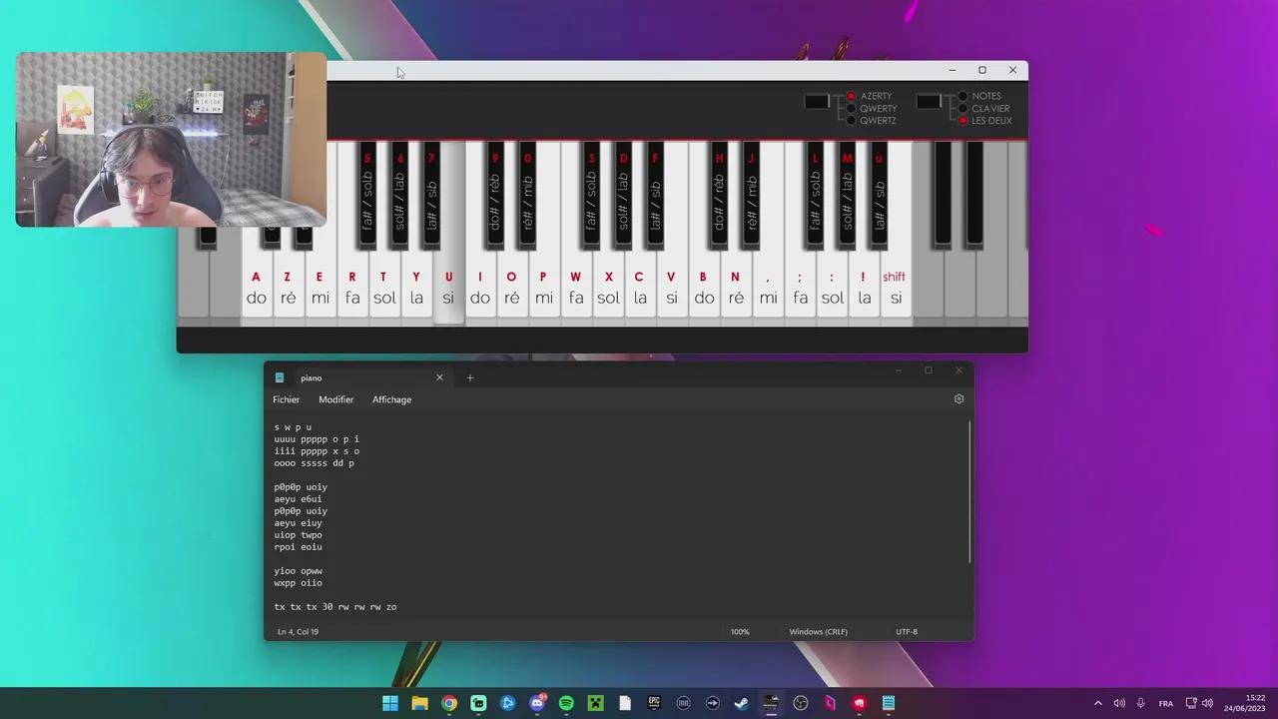This screenshot has height=719, width=1278.
Task: Open Discord from the taskbar
Action: click(537, 703)
